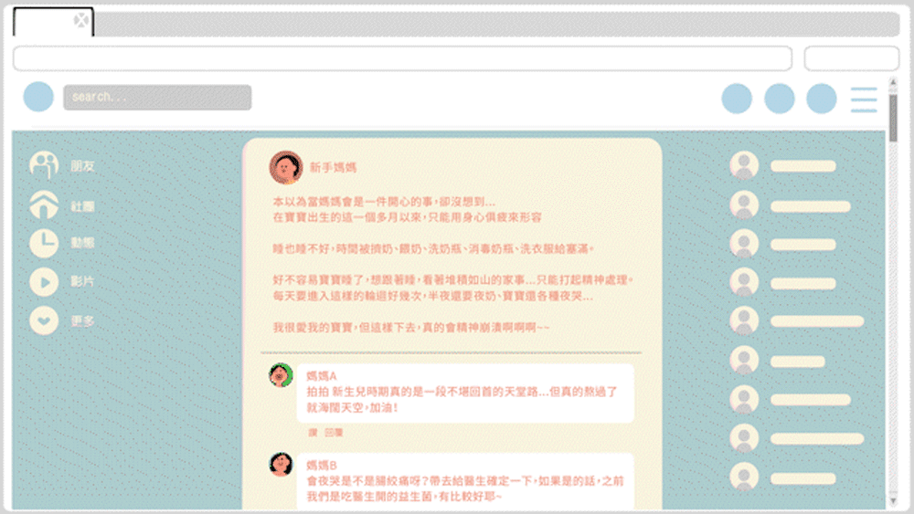Viewport: 914px width, 514px height.
Task: Click 媽媽B commenter avatar
Action: pyautogui.click(x=281, y=464)
